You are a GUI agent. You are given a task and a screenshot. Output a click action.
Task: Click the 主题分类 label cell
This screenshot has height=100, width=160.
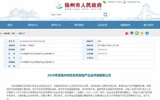[x=12, y=45]
